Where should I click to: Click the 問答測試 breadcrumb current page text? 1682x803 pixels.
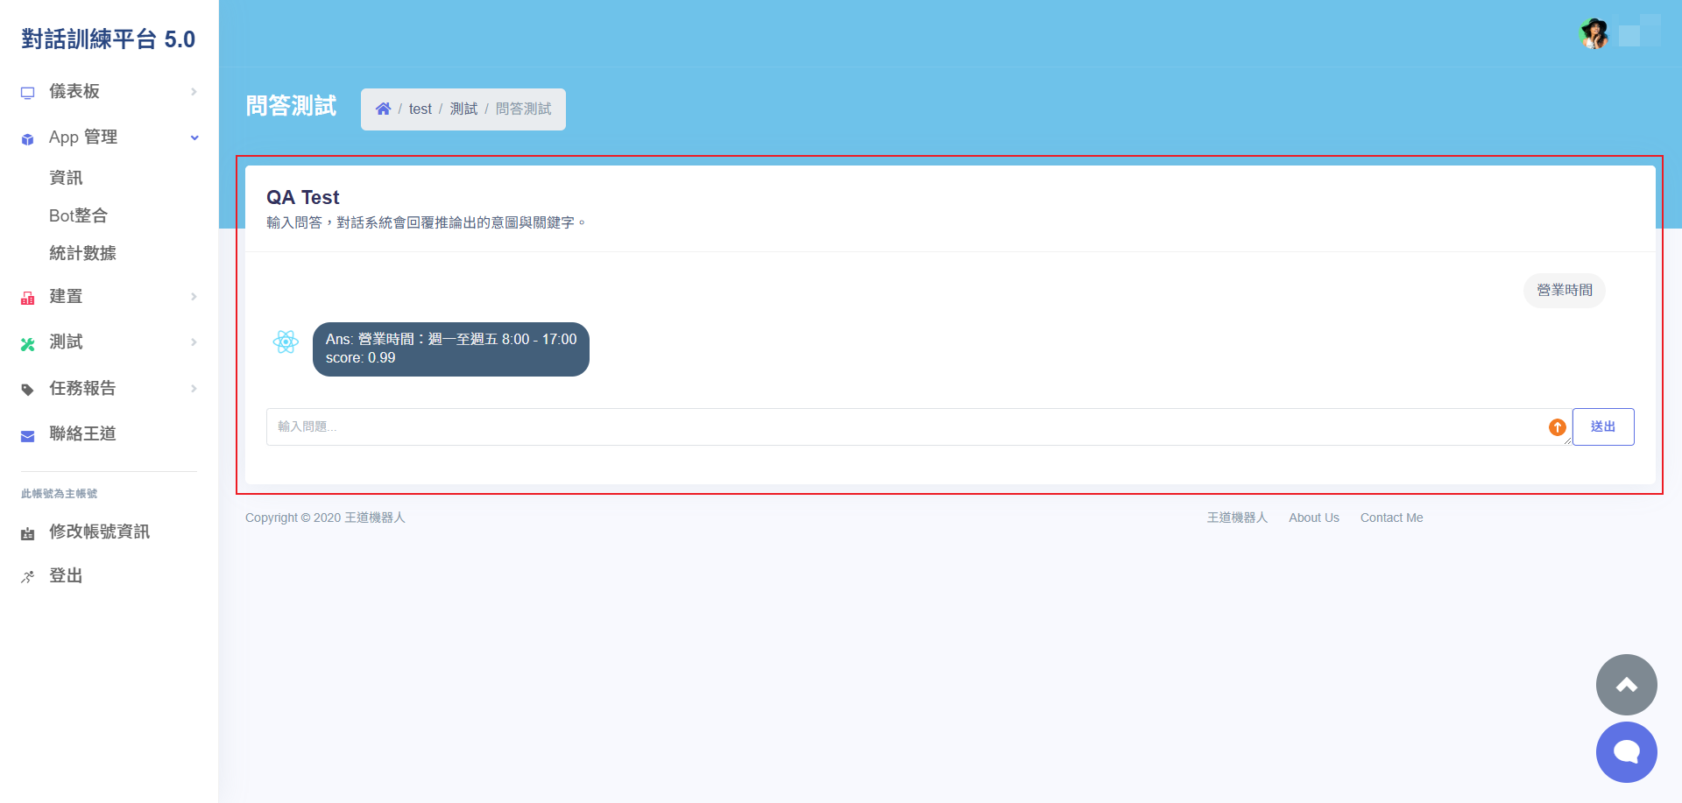[x=523, y=109]
